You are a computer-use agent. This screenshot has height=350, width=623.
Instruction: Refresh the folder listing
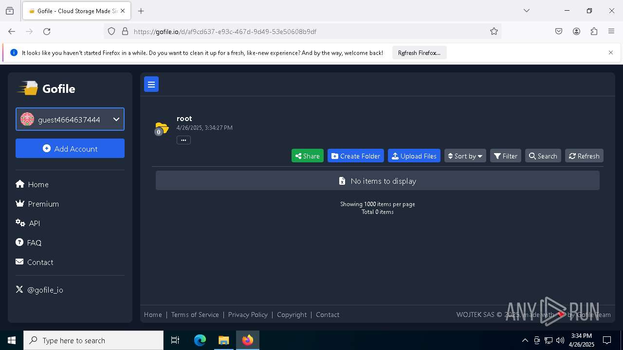584,156
